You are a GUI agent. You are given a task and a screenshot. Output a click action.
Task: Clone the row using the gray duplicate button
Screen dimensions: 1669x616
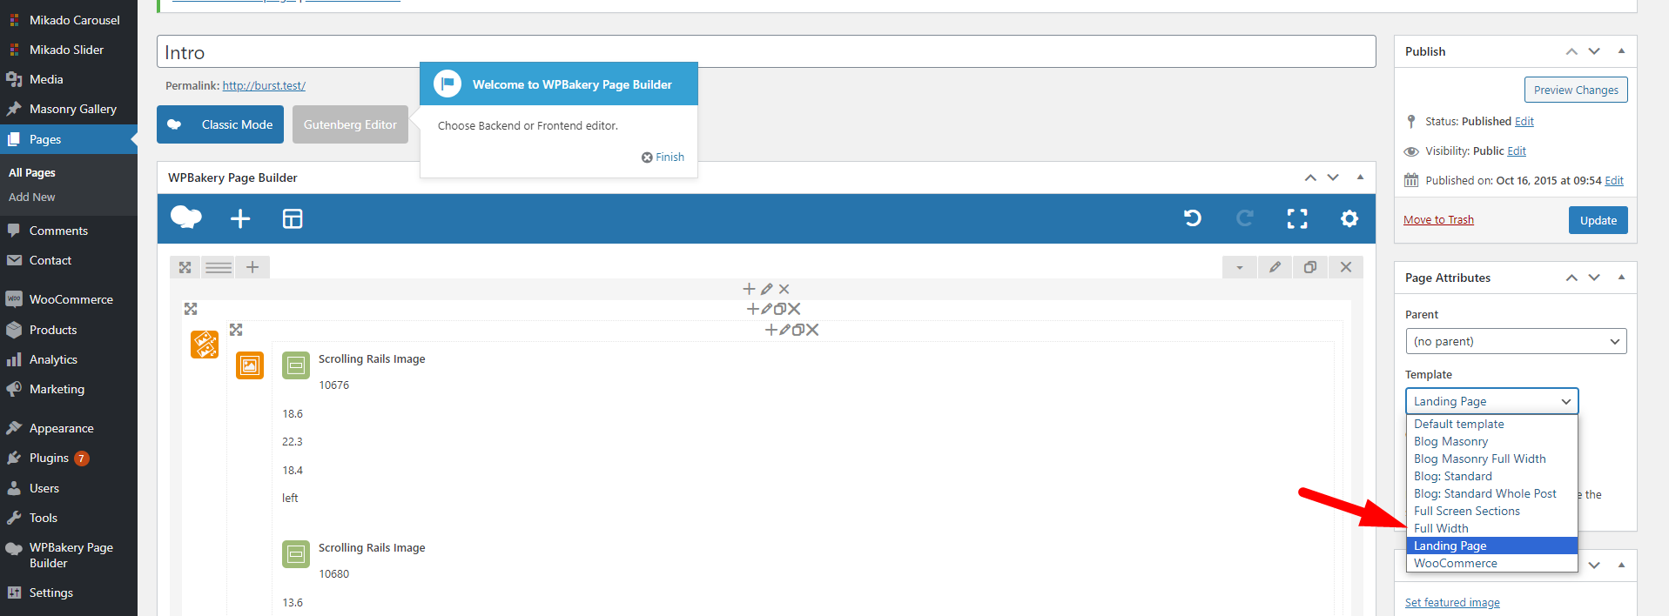point(1310,267)
